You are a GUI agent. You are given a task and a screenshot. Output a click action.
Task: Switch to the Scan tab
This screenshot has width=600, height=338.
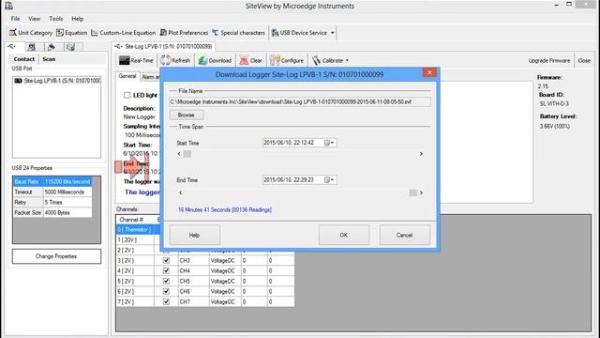pos(49,59)
